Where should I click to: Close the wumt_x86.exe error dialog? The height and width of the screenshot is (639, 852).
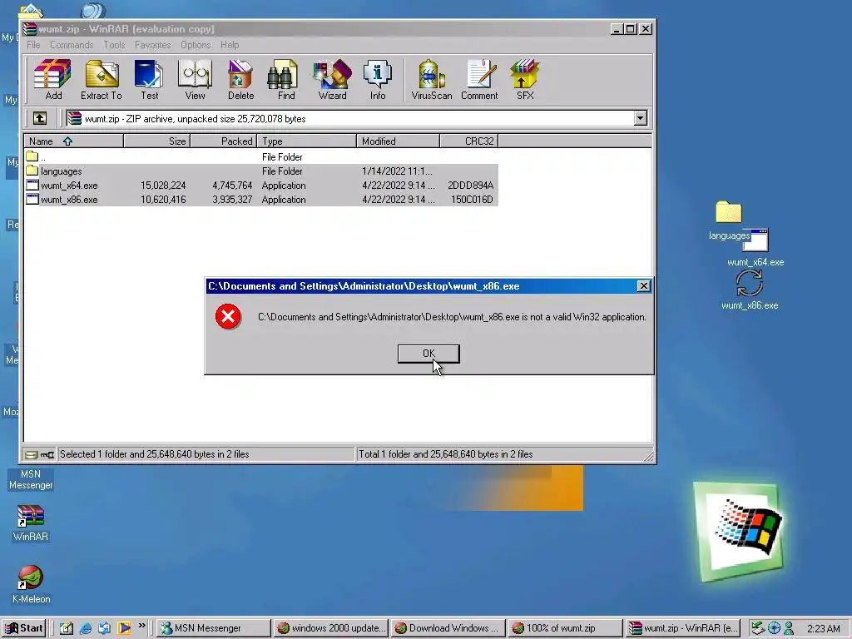click(x=643, y=286)
